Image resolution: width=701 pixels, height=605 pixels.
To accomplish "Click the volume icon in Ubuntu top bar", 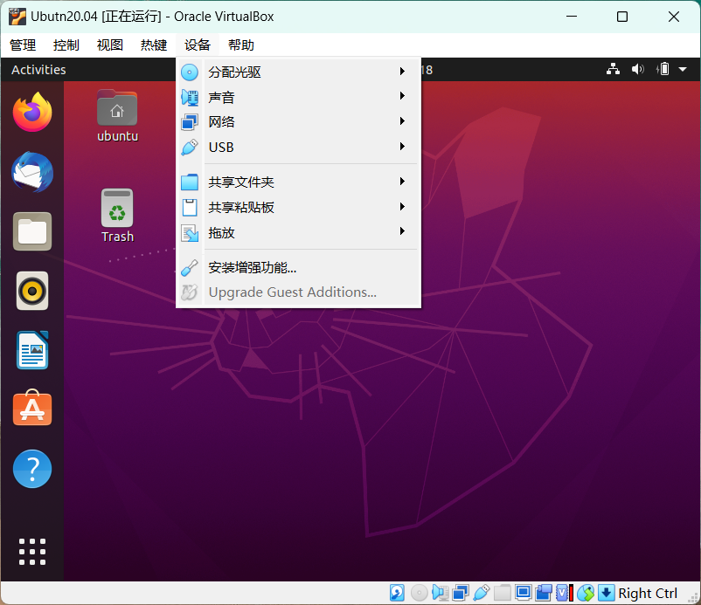I will pyautogui.click(x=637, y=69).
